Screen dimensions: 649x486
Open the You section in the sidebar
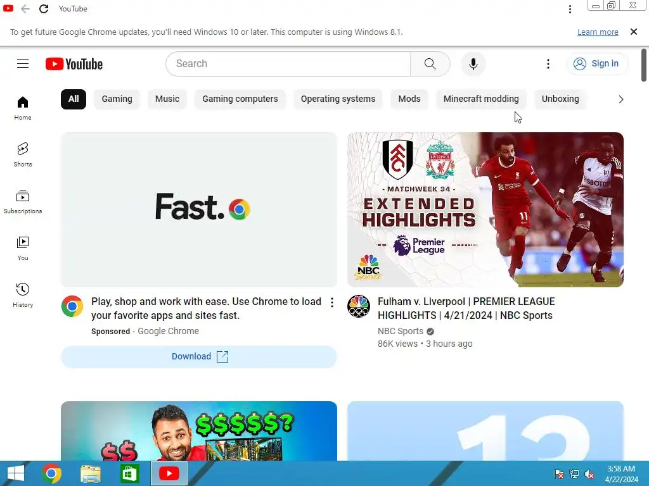coord(23,248)
